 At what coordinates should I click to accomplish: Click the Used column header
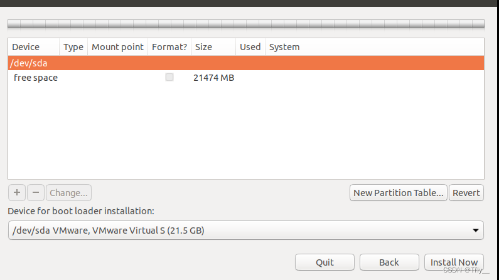(250, 47)
